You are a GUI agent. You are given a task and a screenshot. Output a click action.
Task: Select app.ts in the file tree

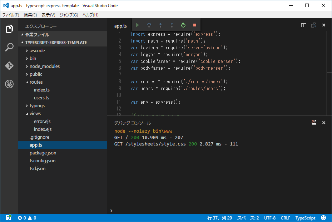(x=63, y=145)
